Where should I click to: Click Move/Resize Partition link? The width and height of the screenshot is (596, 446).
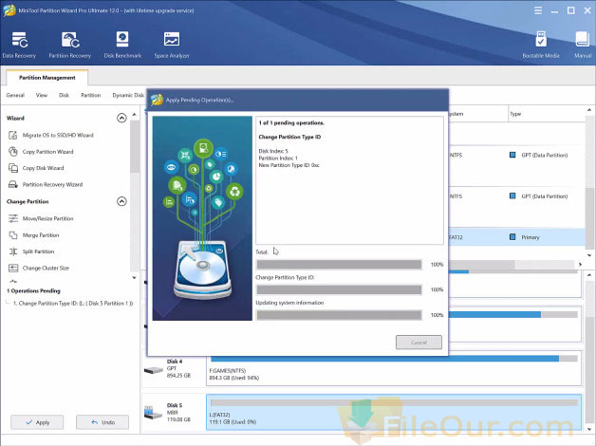47,218
